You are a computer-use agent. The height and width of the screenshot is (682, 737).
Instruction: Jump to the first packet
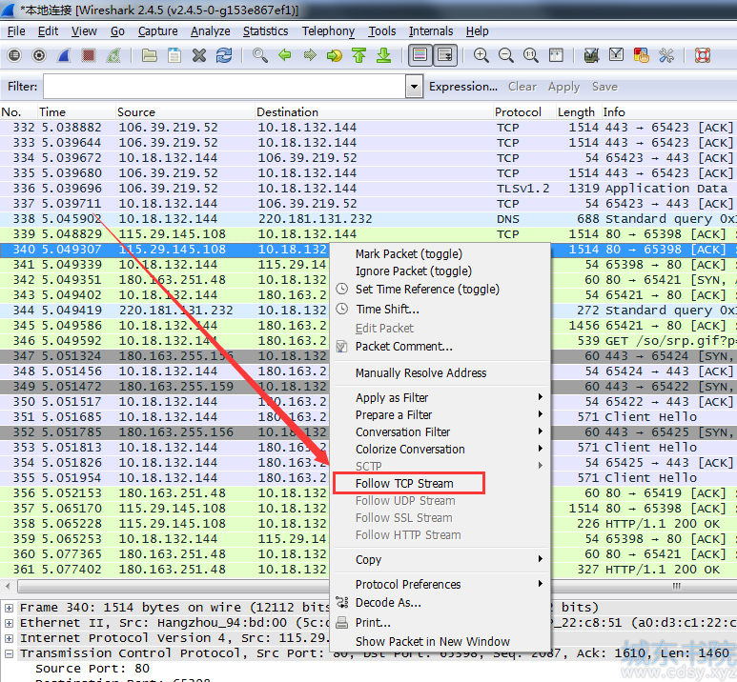(359, 55)
